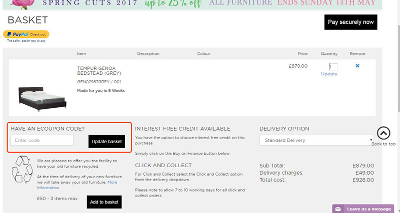Select the product code GEN02987GREY / 001
The height and width of the screenshot is (213, 400).
99,82
